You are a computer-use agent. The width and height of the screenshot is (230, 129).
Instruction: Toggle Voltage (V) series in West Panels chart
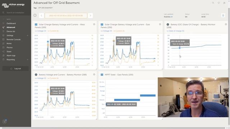(41, 31)
